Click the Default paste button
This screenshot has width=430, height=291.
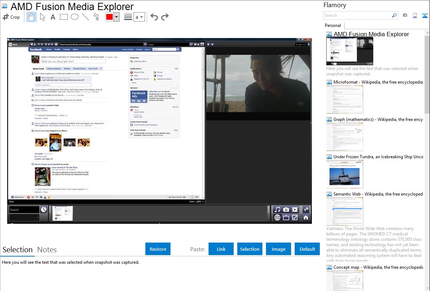point(307,249)
